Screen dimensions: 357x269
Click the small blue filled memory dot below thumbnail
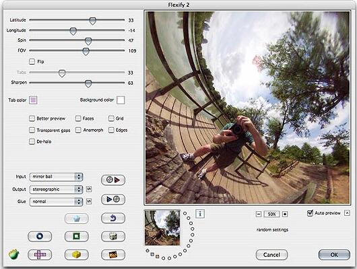[x=152, y=254]
